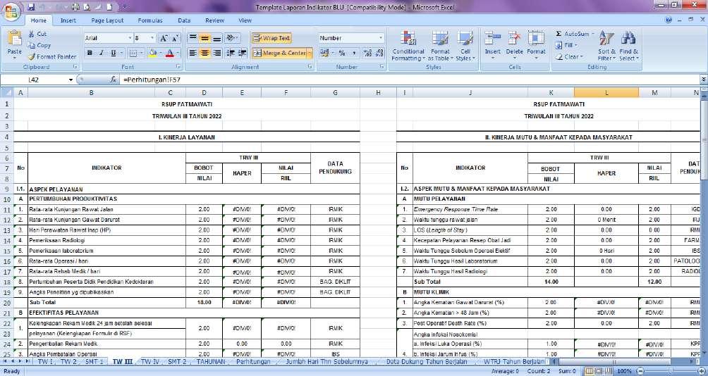The height and width of the screenshot is (376, 708).
Task: Activate the Format Painter brush
Action: (x=32, y=57)
